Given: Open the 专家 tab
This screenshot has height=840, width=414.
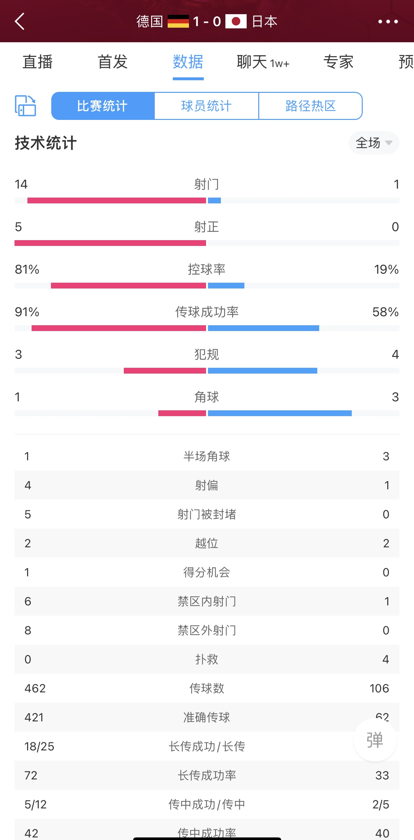Looking at the screenshot, I should (338, 62).
